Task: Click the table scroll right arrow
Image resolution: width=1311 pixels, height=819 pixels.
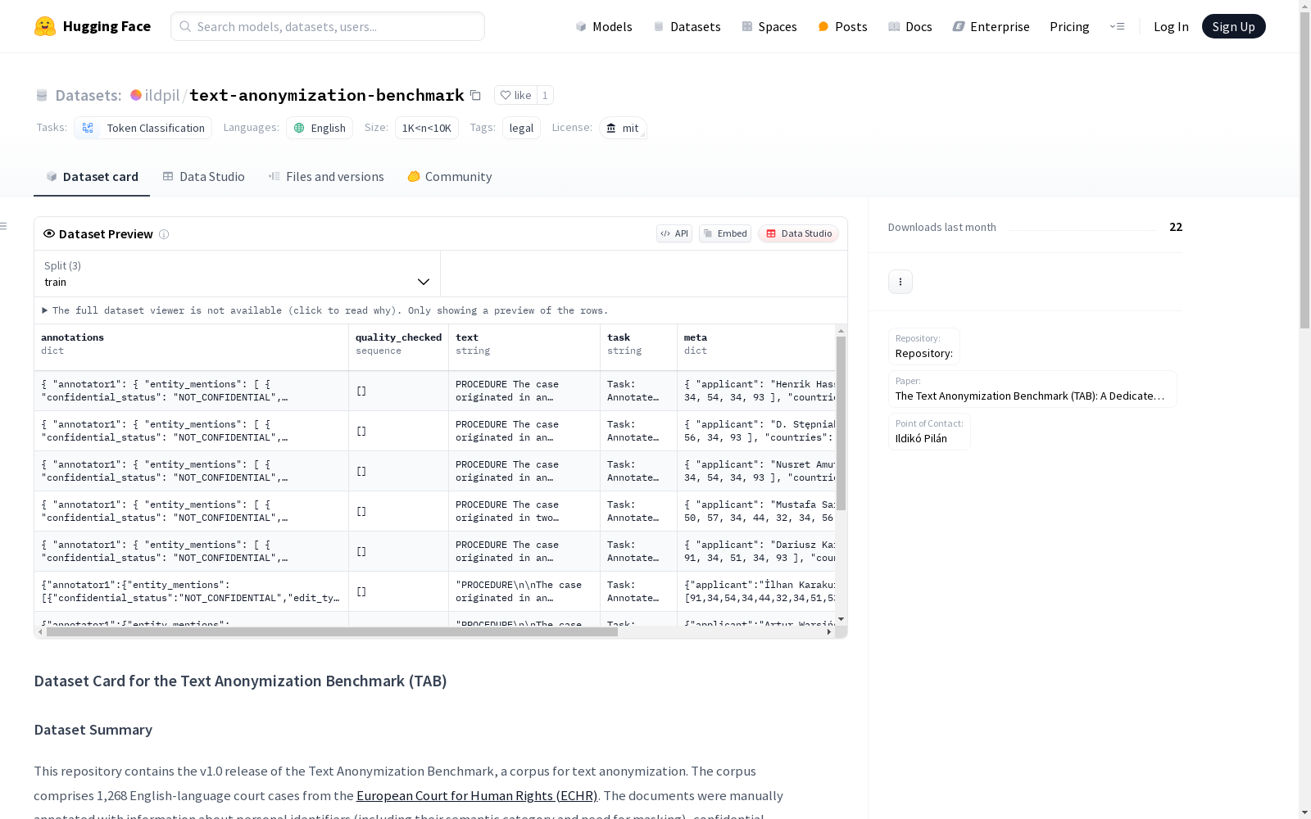Action: (x=829, y=632)
